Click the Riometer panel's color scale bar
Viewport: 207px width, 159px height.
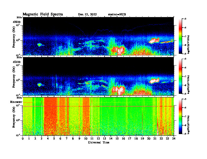pyautogui.click(x=180, y=116)
